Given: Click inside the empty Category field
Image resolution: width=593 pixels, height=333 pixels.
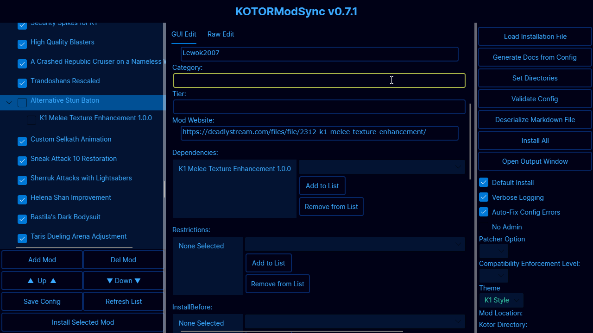Looking at the screenshot, I should (x=319, y=80).
